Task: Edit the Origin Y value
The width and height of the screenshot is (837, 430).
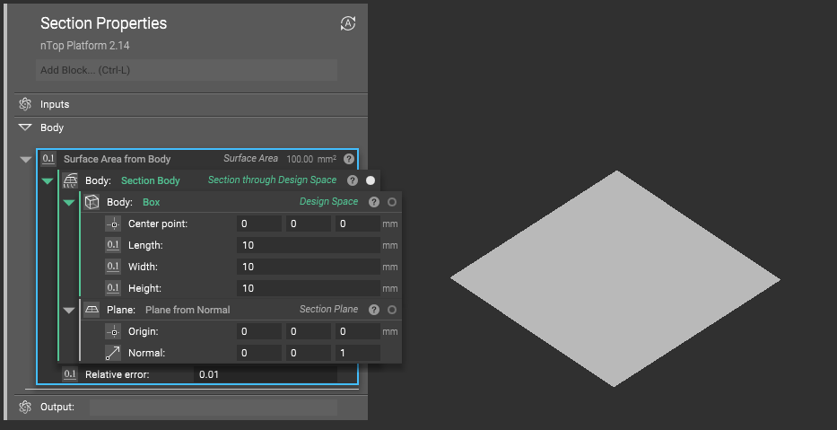Action: (x=309, y=331)
